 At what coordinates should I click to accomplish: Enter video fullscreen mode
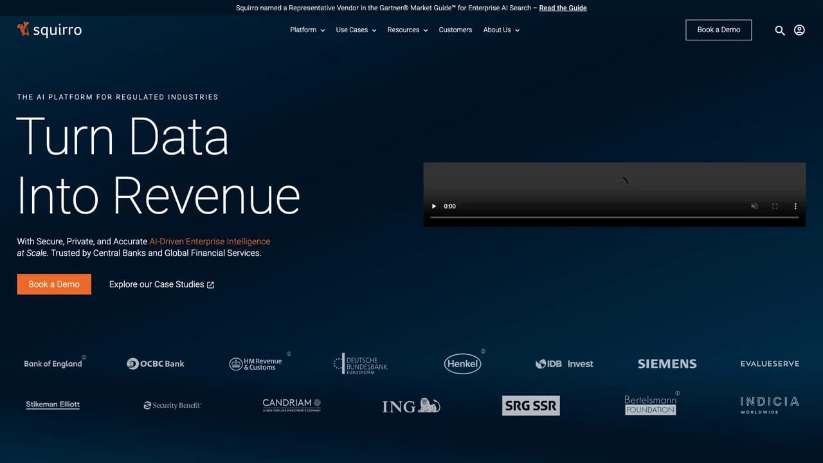[775, 206]
